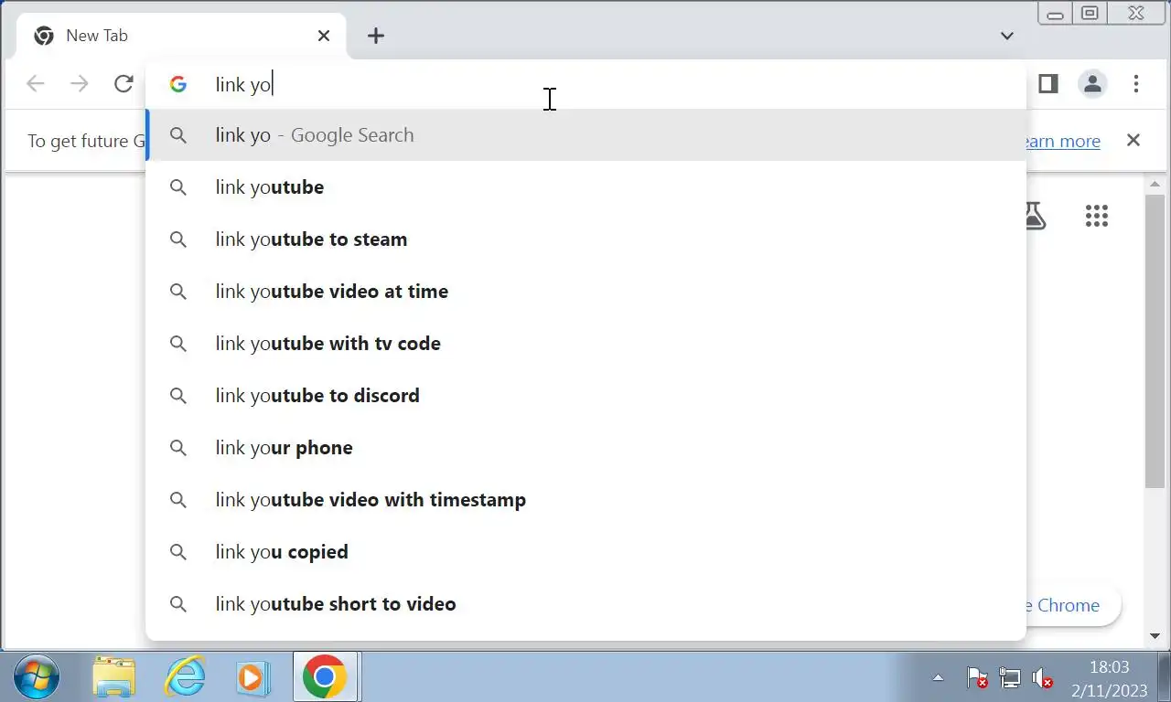Pick the 'link you copied' suggestion
This screenshot has height=702, width=1171.
585,552
